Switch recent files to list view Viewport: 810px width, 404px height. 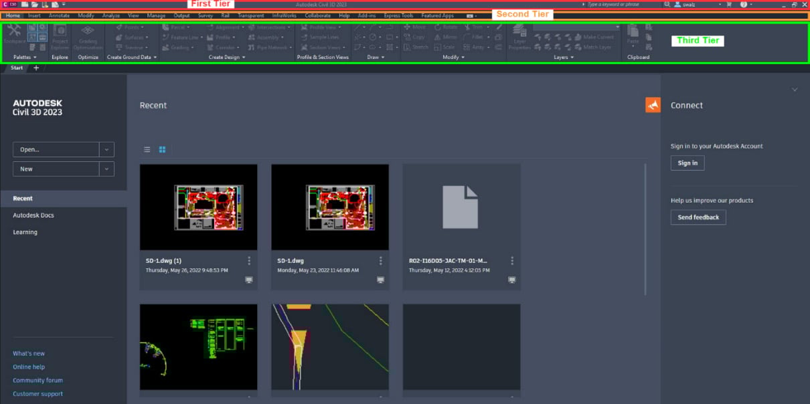point(147,149)
